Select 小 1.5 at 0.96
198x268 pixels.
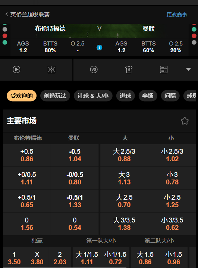(174, 258)
